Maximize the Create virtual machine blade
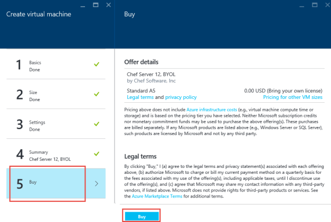Image resolution: width=331 pixels, height=222 pixels. tap(95, 4)
